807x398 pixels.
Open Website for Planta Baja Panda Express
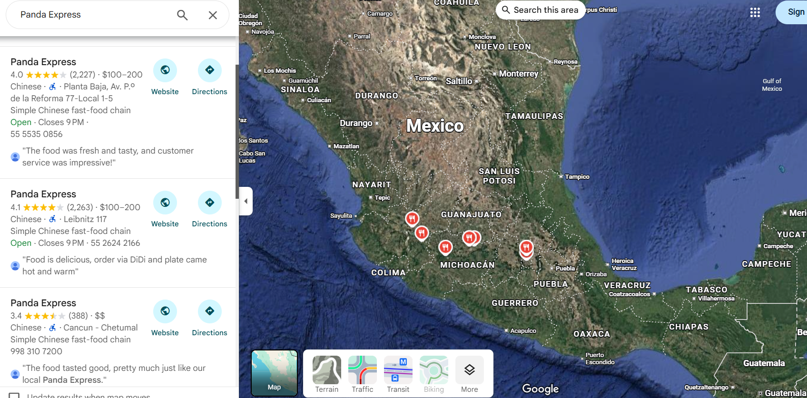coord(165,78)
